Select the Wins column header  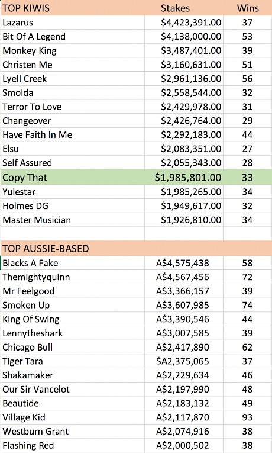(x=248, y=8)
